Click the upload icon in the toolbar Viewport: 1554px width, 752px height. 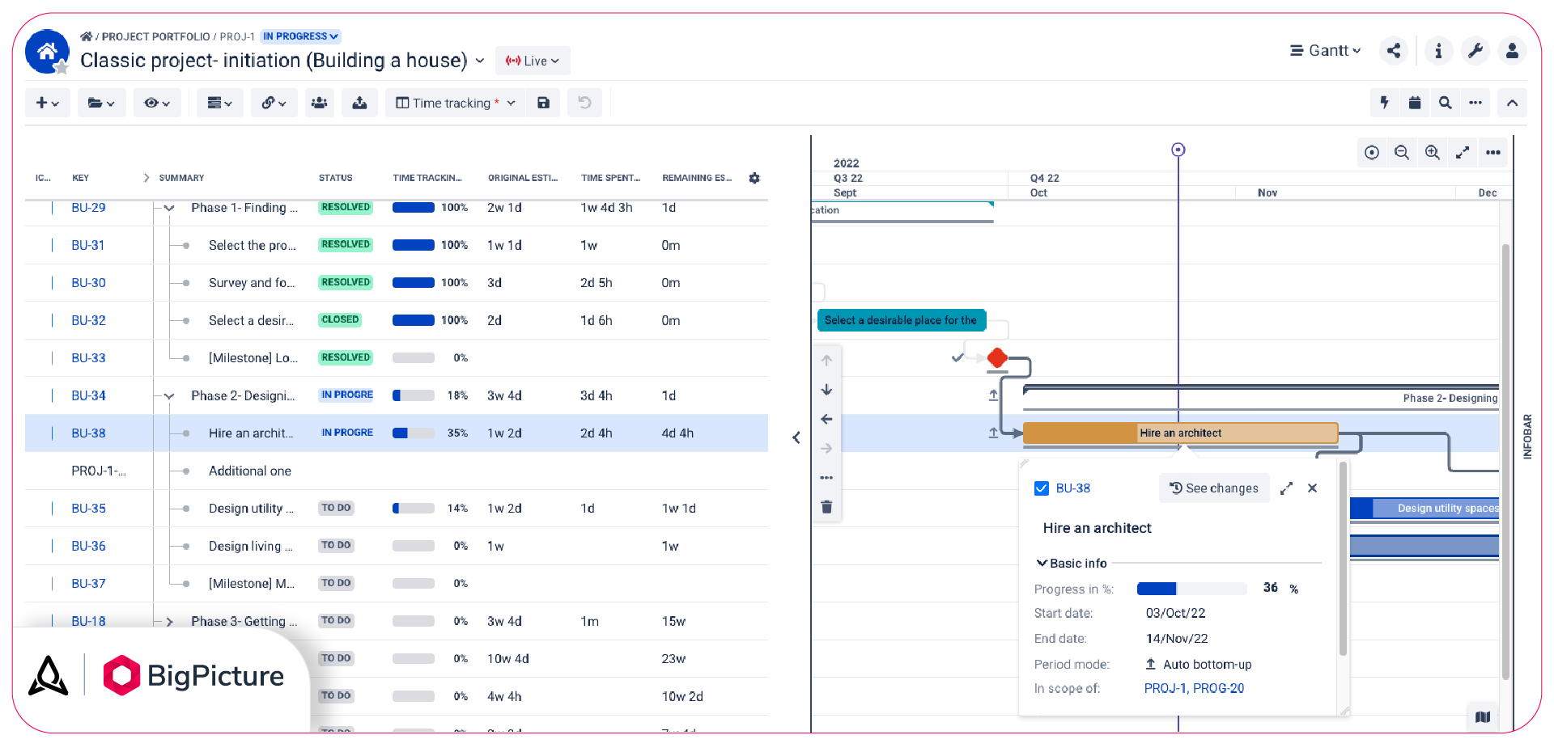coord(359,103)
